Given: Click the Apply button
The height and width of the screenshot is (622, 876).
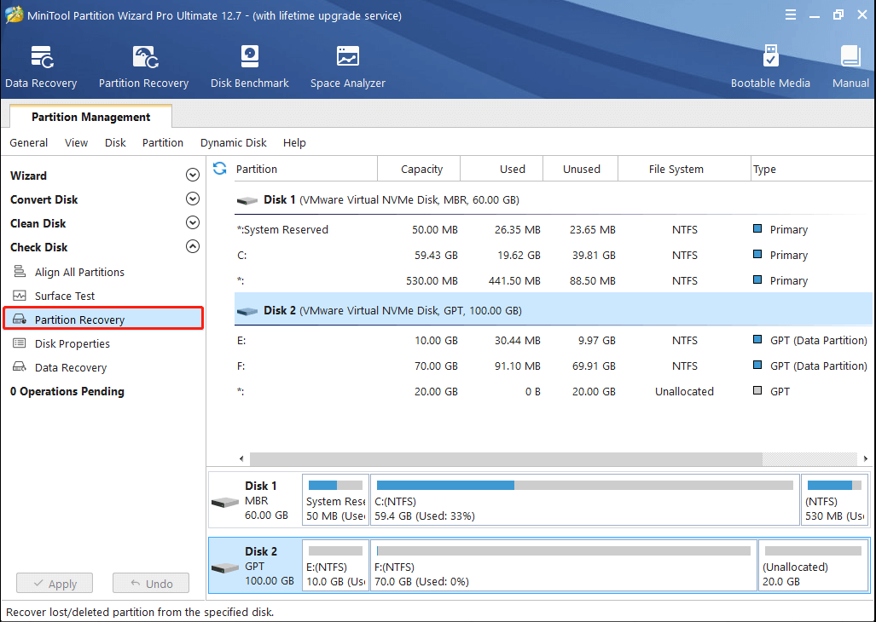Looking at the screenshot, I should (55, 583).
